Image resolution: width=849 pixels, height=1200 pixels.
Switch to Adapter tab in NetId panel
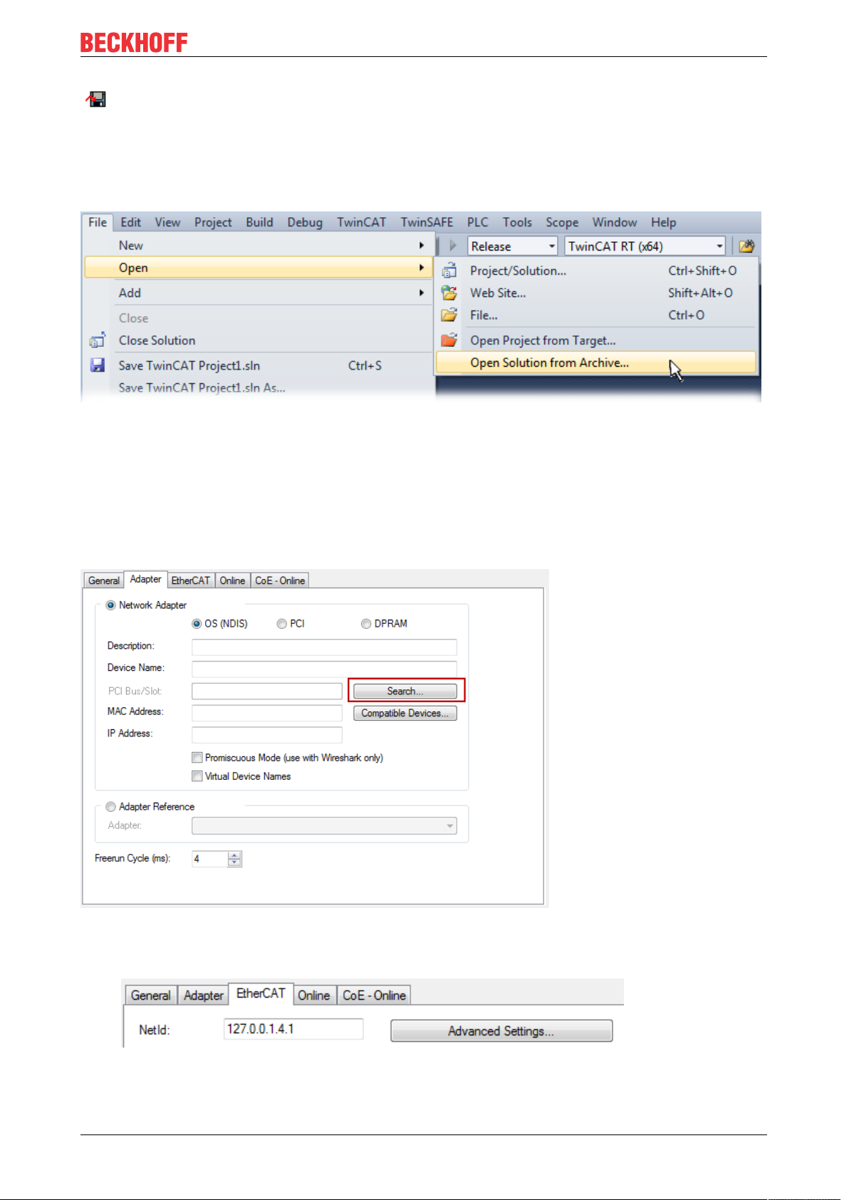204,996
